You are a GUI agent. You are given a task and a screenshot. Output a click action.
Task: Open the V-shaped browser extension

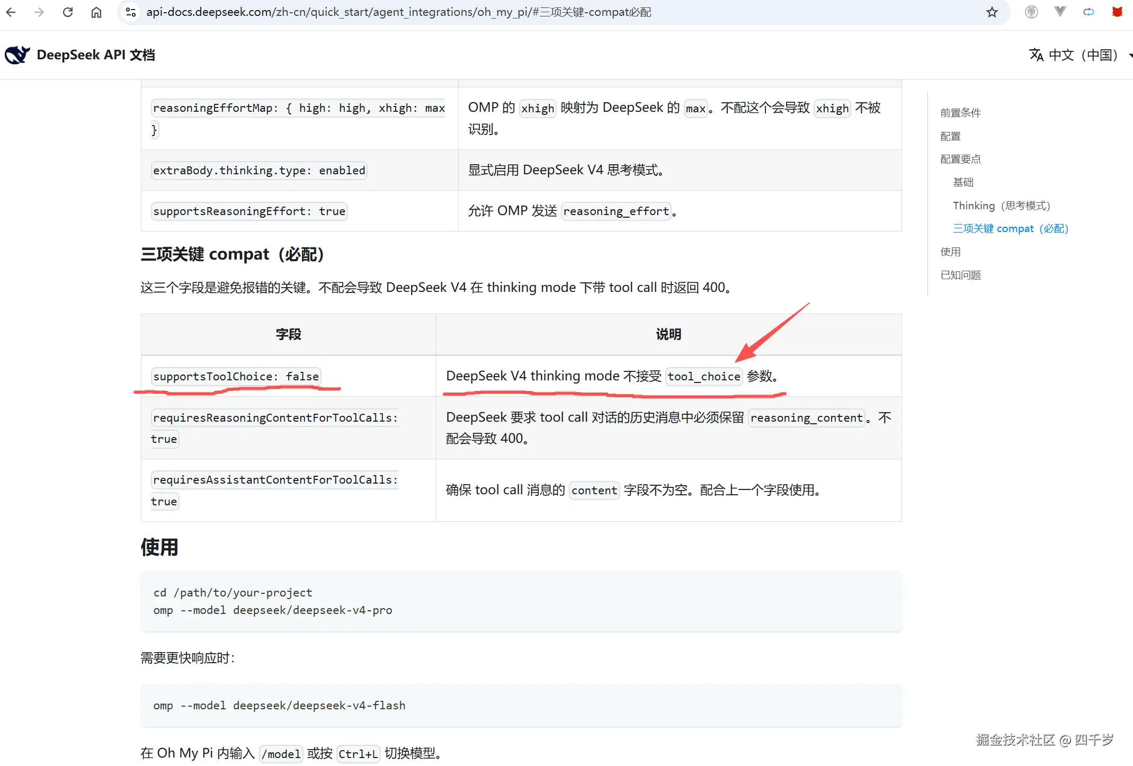pyautogui.click(x=1059, y=12)
